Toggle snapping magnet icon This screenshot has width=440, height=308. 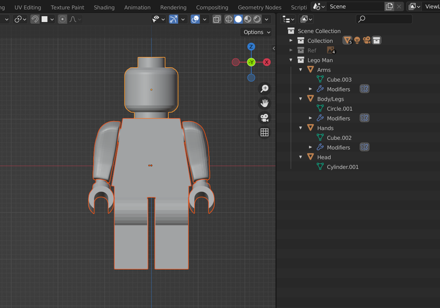coord(35,19)
